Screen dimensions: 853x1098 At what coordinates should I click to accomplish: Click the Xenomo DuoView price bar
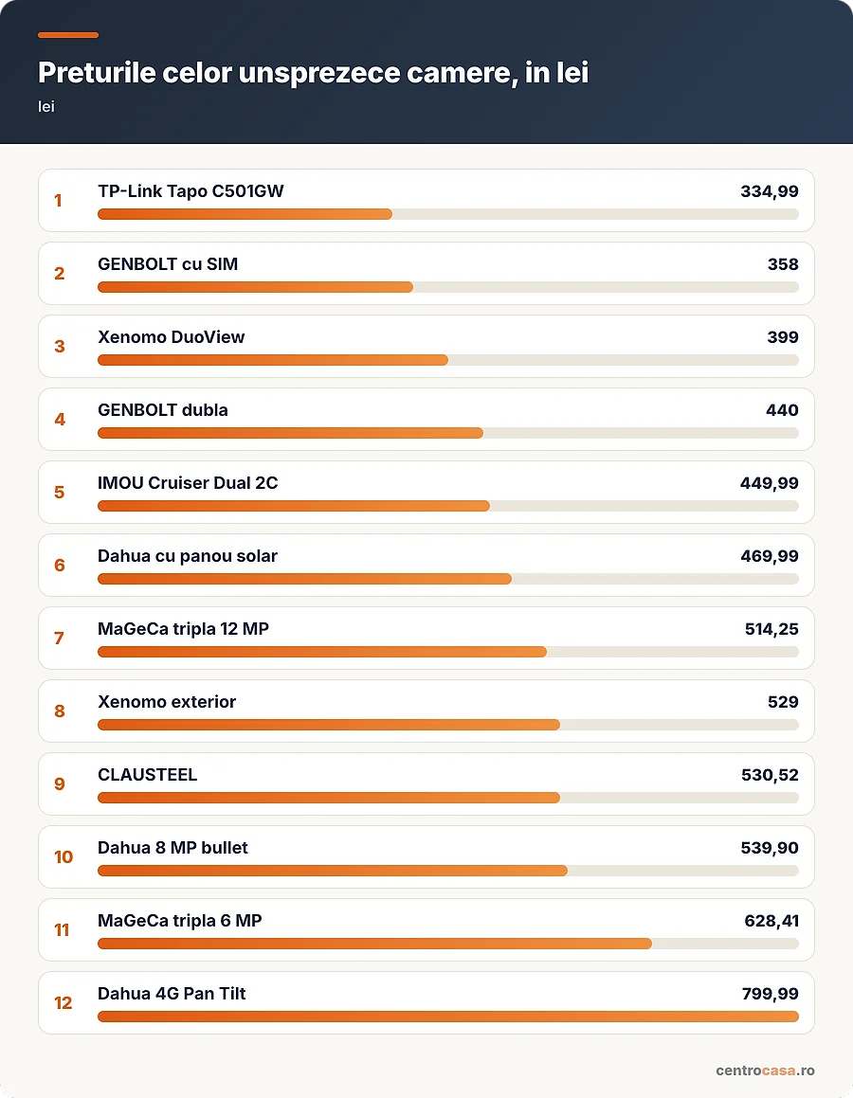pyautogui.click(x=448, y=360)
